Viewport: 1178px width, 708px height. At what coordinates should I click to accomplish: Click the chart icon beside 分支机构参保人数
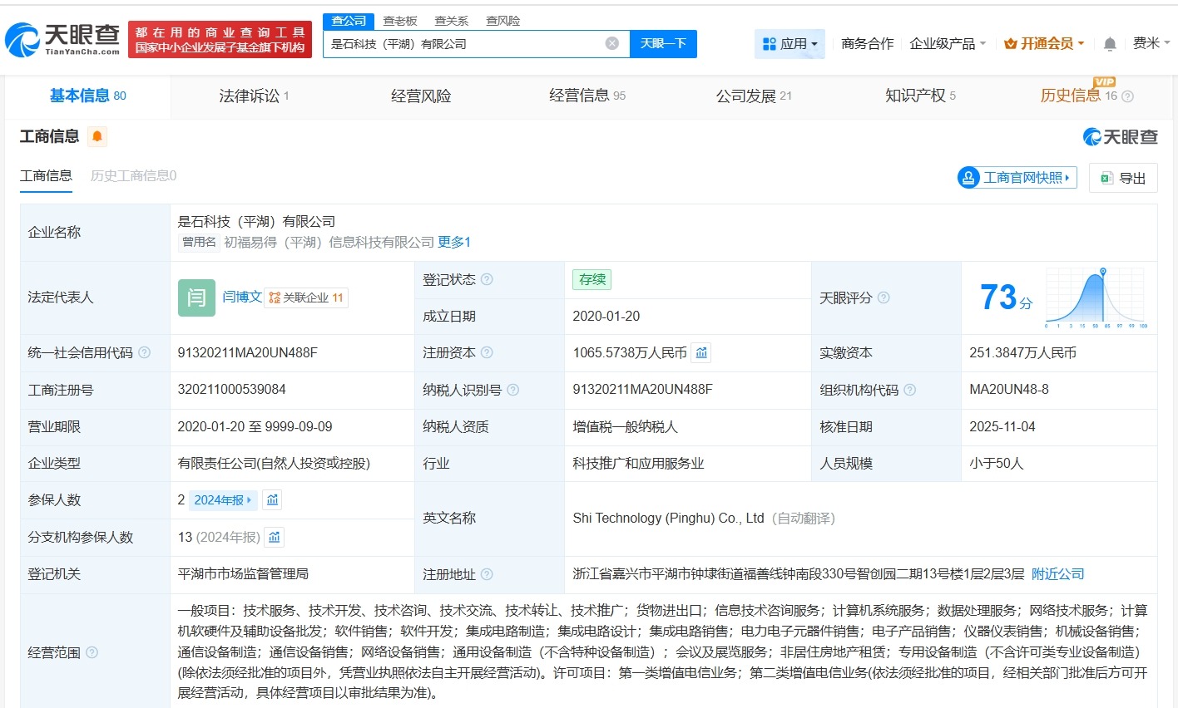pos(275,537)
